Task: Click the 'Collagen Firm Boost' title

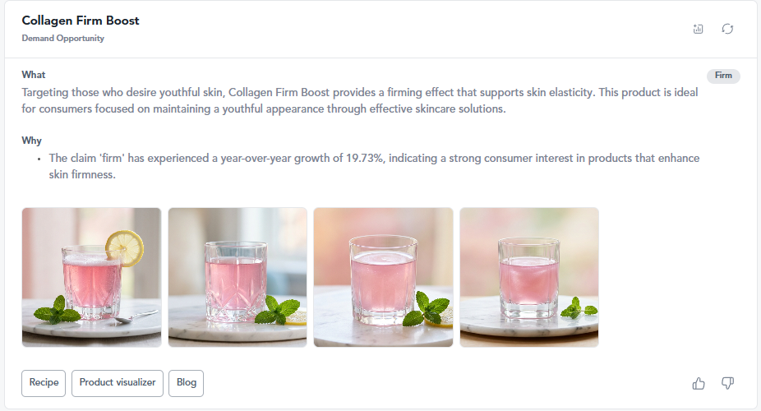Action: (81, 21)
